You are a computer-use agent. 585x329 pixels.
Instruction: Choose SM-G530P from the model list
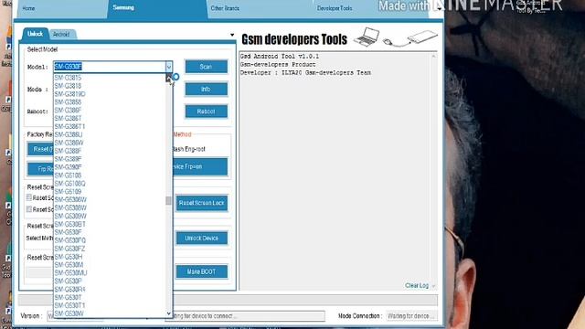[x=110, y=281]
